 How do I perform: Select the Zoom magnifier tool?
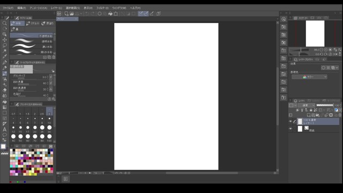(x=4, y=23)
